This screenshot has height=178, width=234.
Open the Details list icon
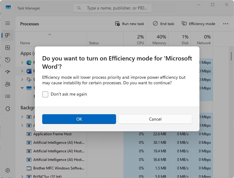[x=8, y=96]
